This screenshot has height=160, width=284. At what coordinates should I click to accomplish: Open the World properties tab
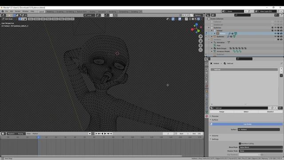(x=207, y=86)
